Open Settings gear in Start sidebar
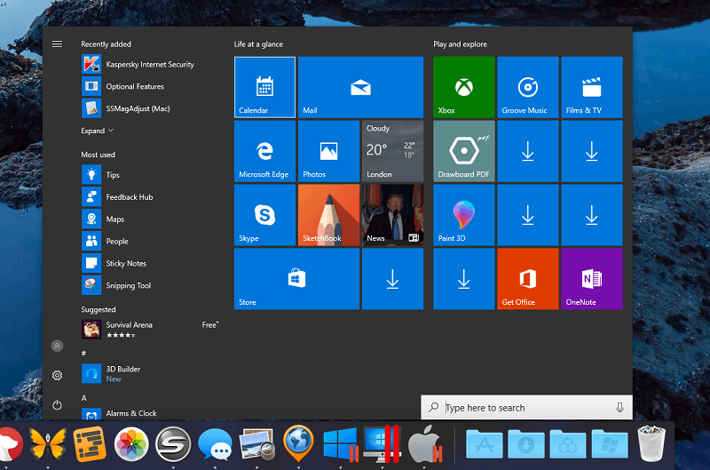This screenshot has width=710, height=470. 57,375
